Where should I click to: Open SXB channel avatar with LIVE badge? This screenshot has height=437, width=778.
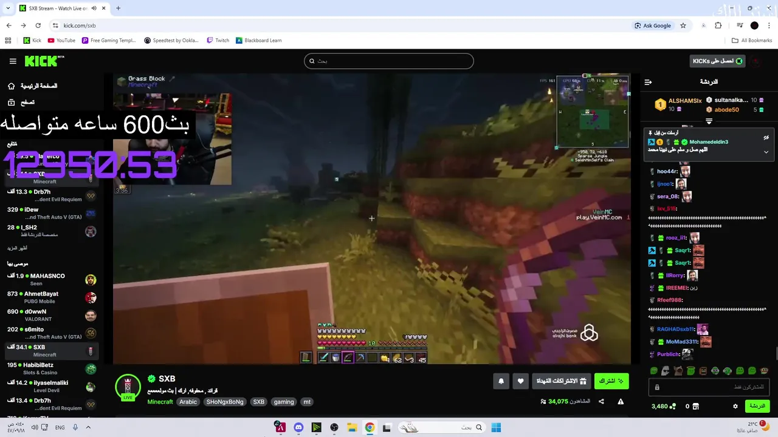pos(128,387)
